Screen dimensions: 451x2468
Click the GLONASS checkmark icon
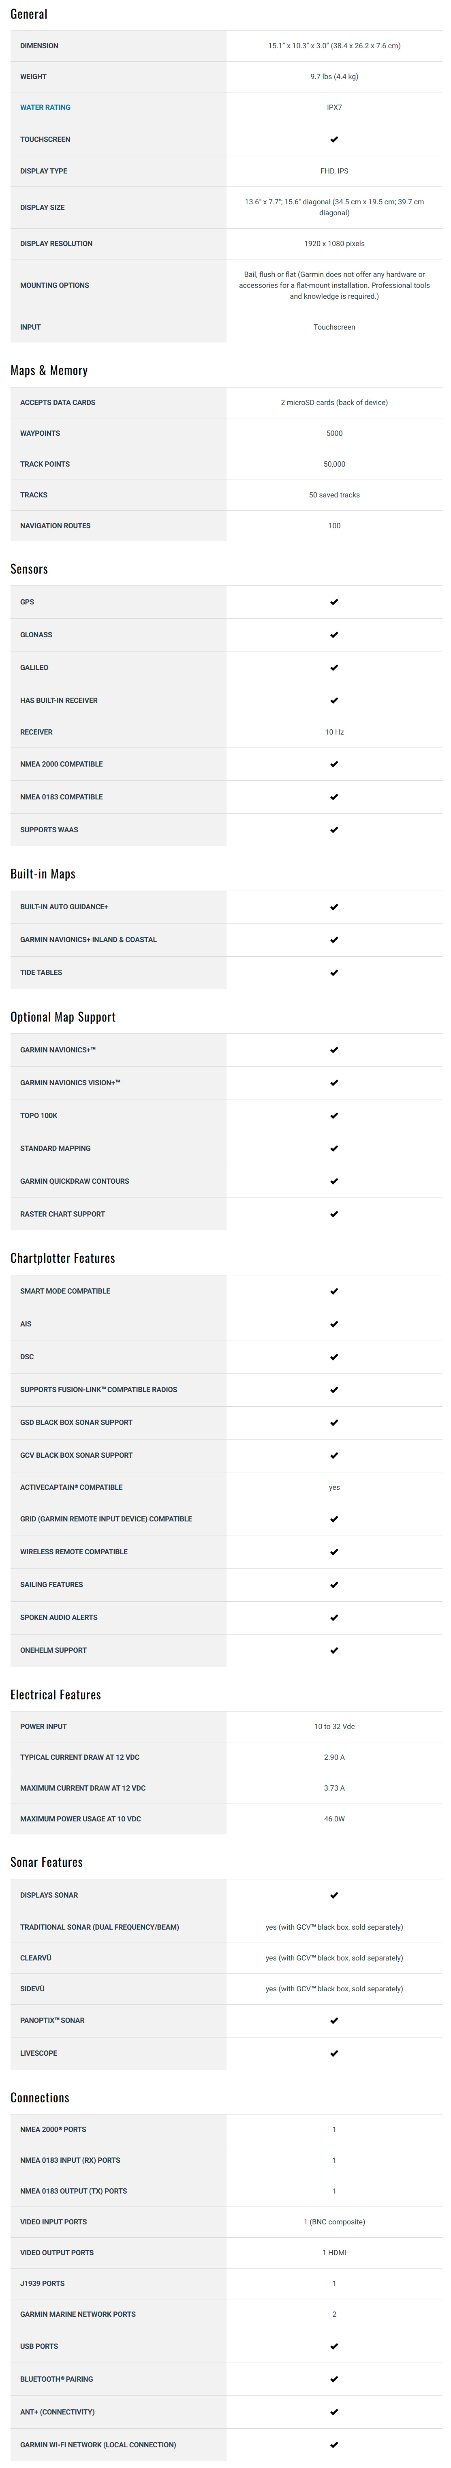point(334,635)
